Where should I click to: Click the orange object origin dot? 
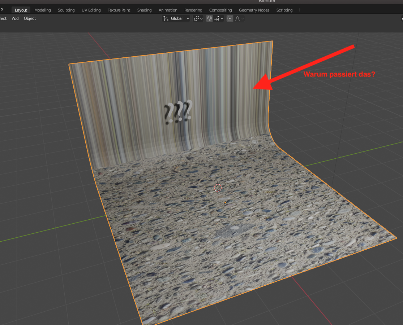coord(225,202)
